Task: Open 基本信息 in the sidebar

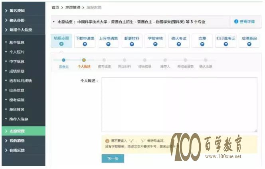Action: (17, 42)
